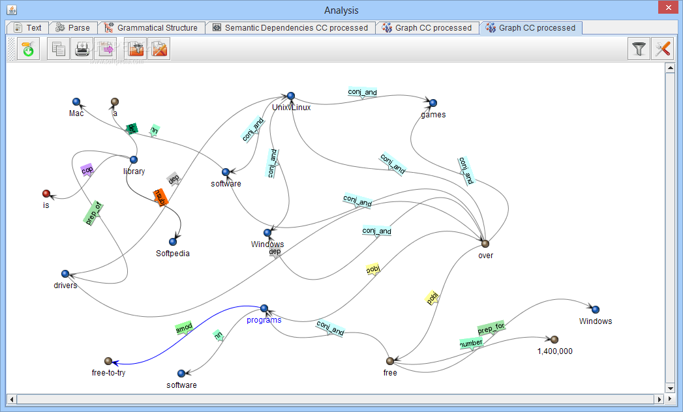This screenshot has width=683, height=412.
Task: Click the 1,400,000 node
Action: pyautogui.click(x=554, y=340)
